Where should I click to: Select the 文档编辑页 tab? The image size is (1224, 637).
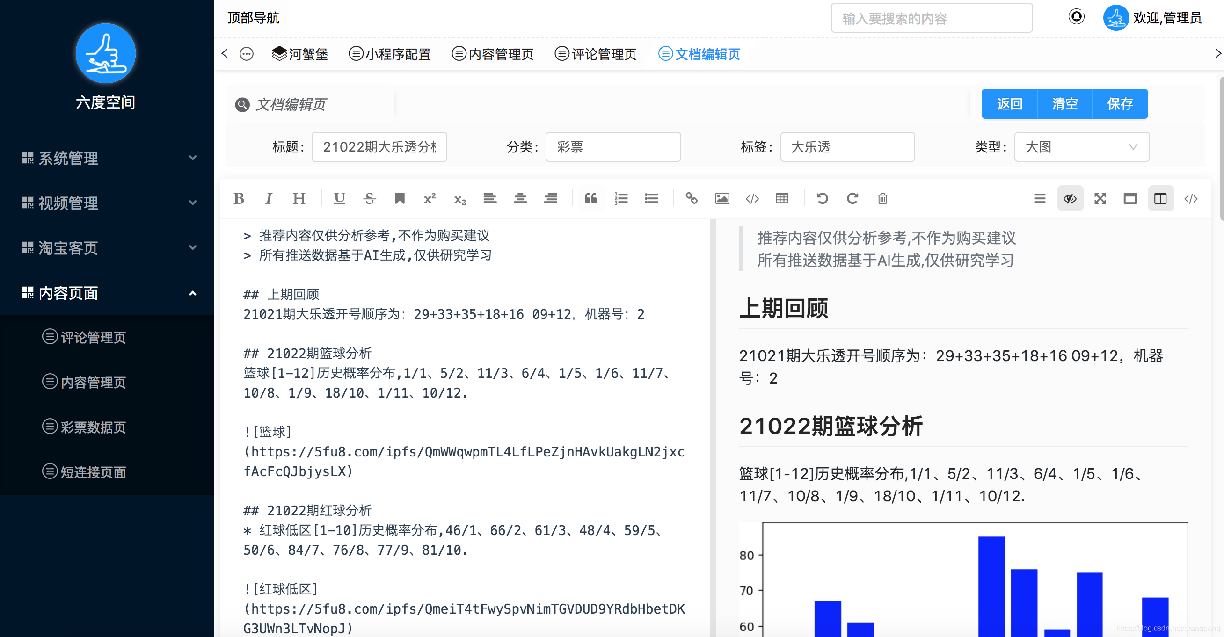coord(699,54)
